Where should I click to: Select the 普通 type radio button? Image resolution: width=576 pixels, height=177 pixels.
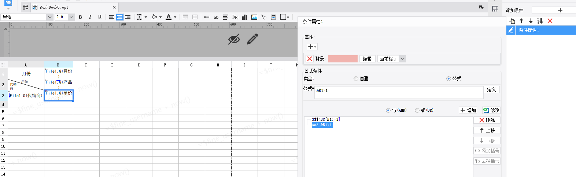(x=356, y=78)
